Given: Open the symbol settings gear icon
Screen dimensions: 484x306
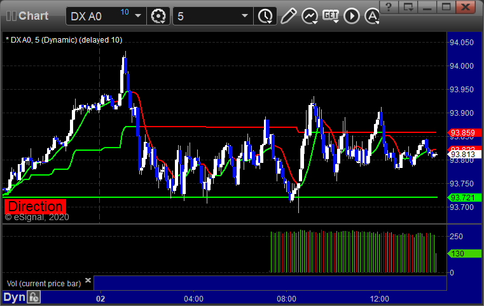Looking at the screenshot, I should click(158, 16).
